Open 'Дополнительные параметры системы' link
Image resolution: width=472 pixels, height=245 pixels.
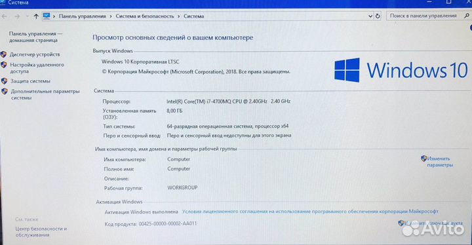tap(45, 94)
